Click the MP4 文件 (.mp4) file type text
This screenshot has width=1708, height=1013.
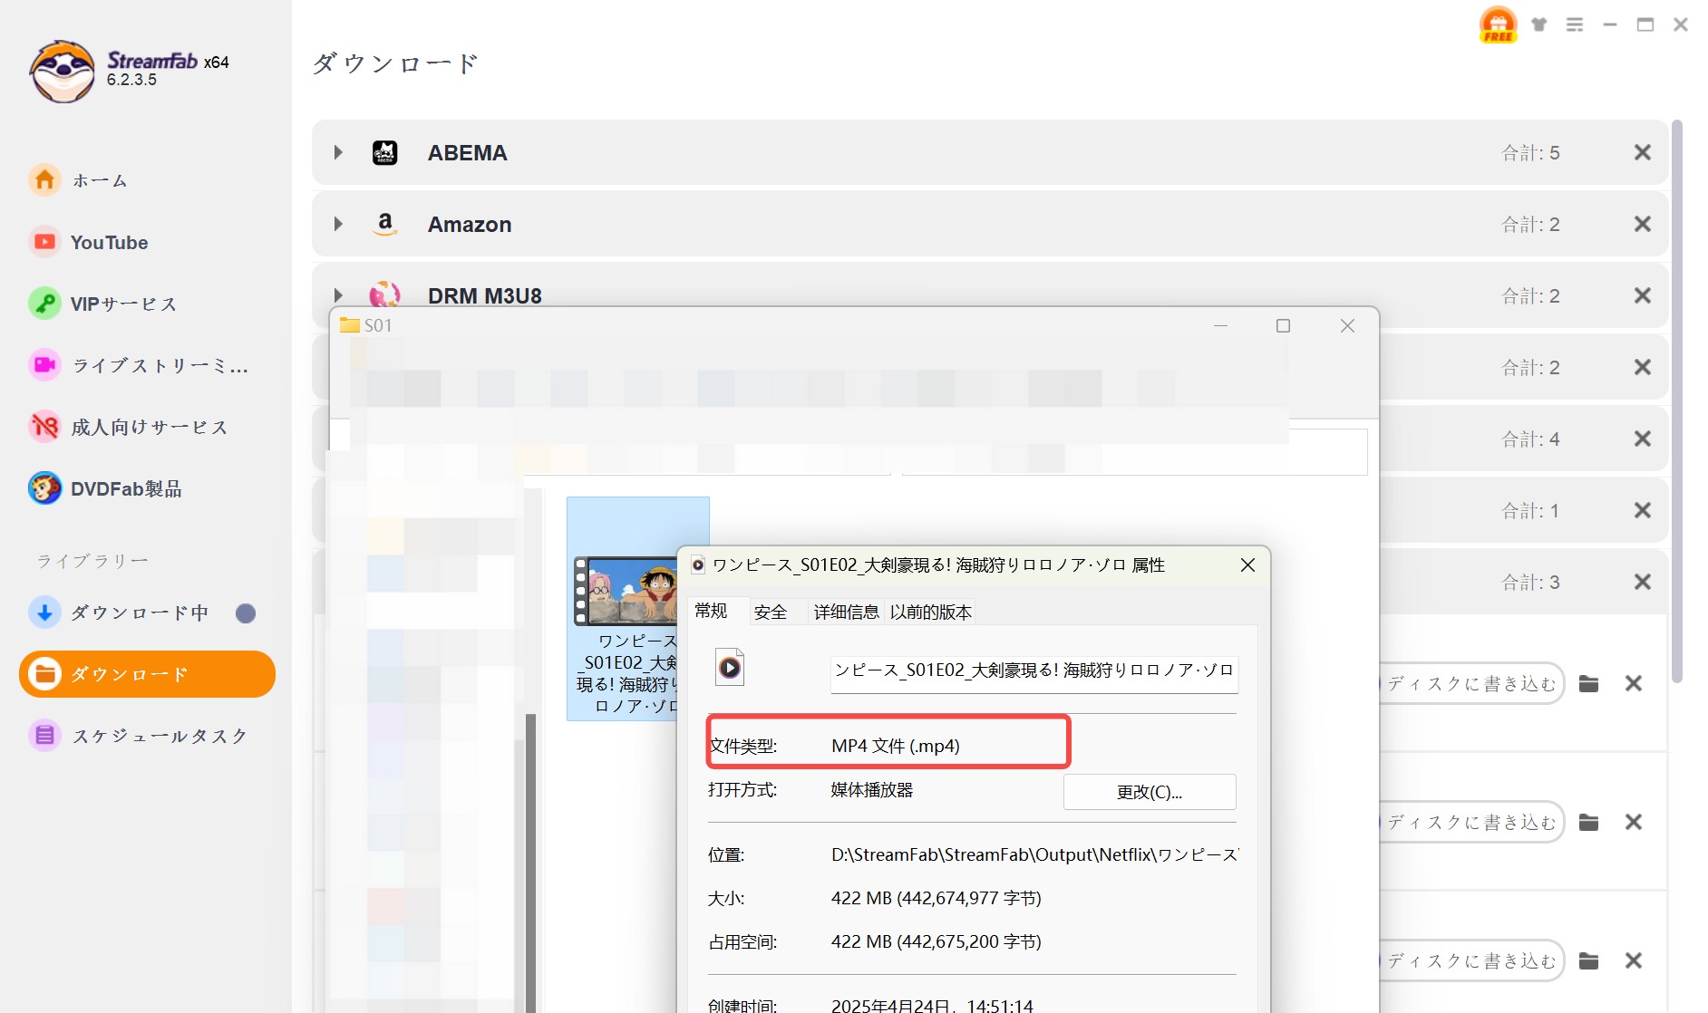click(896, 746)
